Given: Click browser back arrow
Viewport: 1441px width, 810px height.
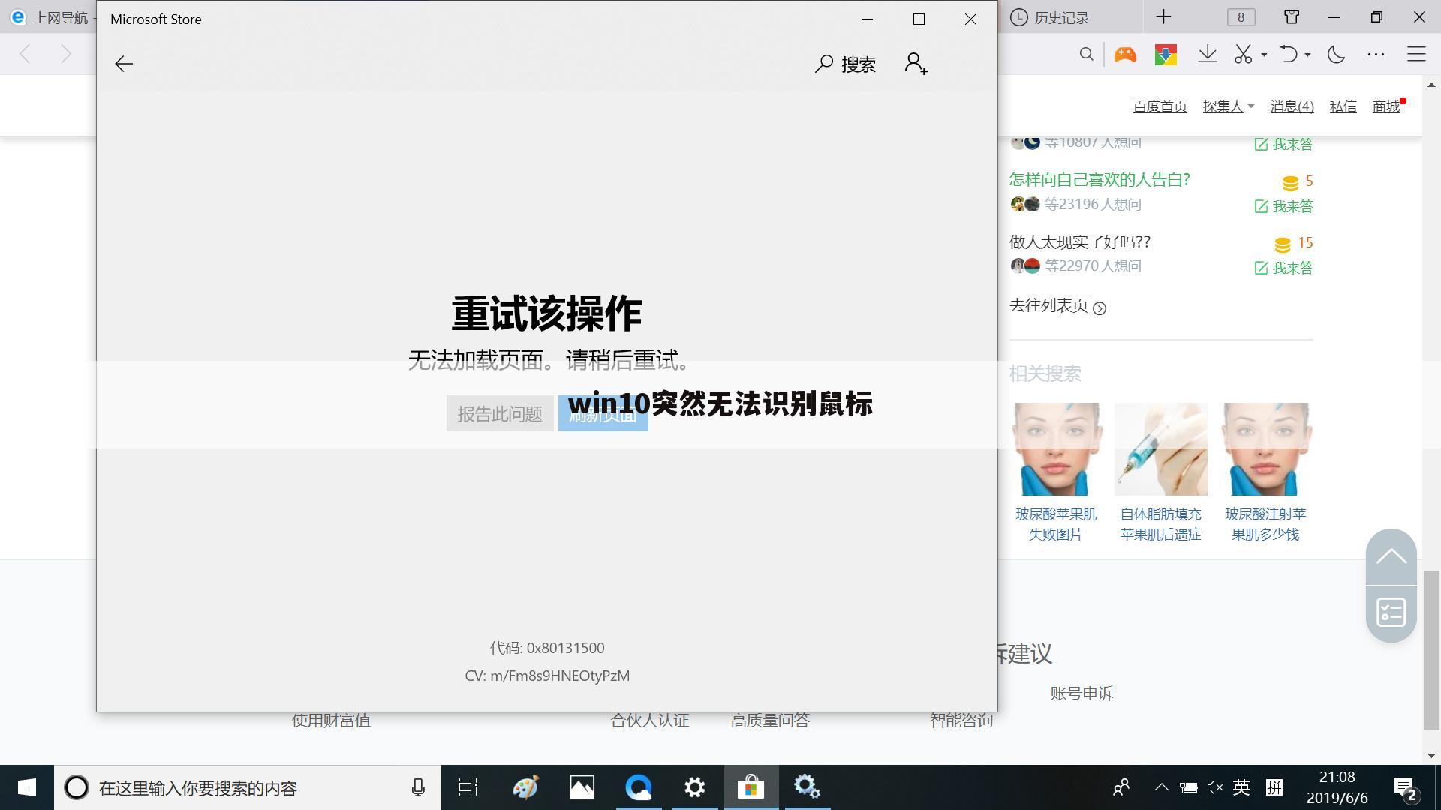Looking at the screenshot, I should 26,54.
